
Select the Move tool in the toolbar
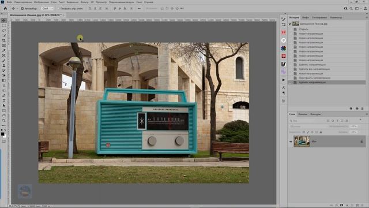click(x=4, y=21)
